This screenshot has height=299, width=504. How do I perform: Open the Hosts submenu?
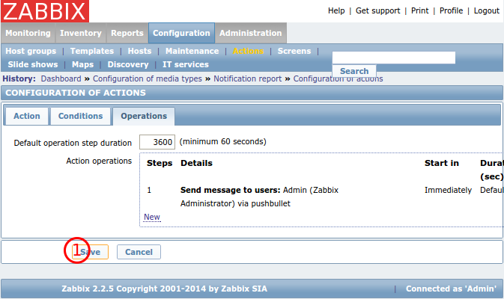point(139,51)
